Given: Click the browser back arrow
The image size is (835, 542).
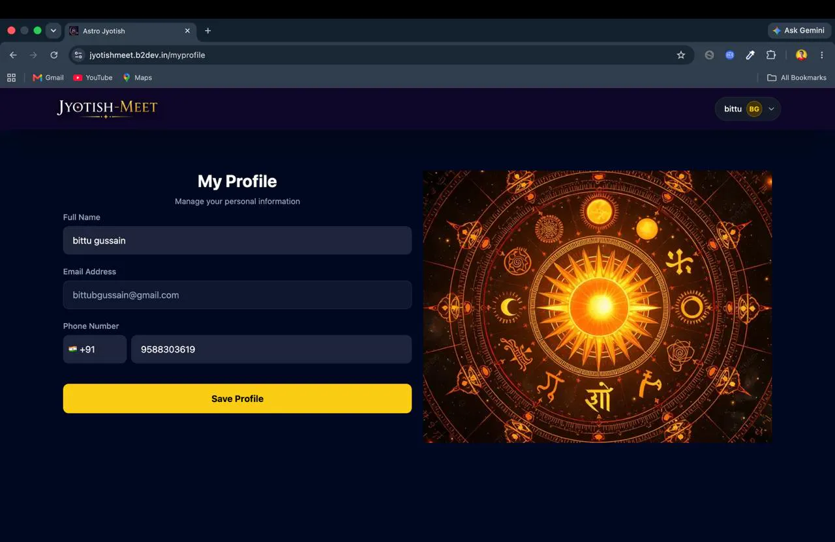Looking at the screenshot, I should (x=13, y=55).
